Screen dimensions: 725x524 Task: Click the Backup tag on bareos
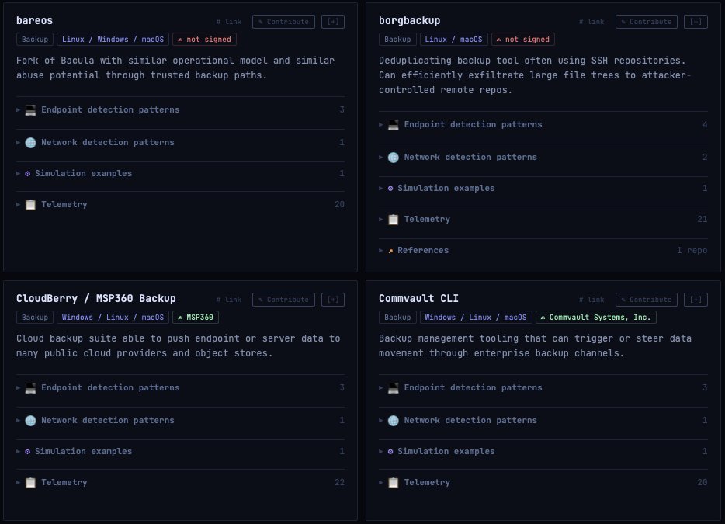click(35, 40)
